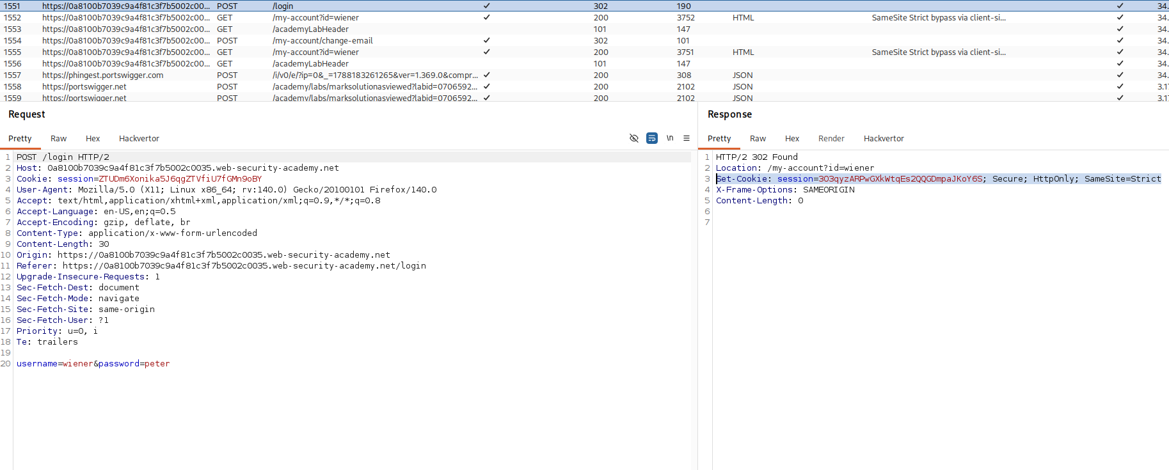This screenshot has height=470, width=1169.
Task: Click the Content-Length: 0 response header
Action: tap(759, 200)
